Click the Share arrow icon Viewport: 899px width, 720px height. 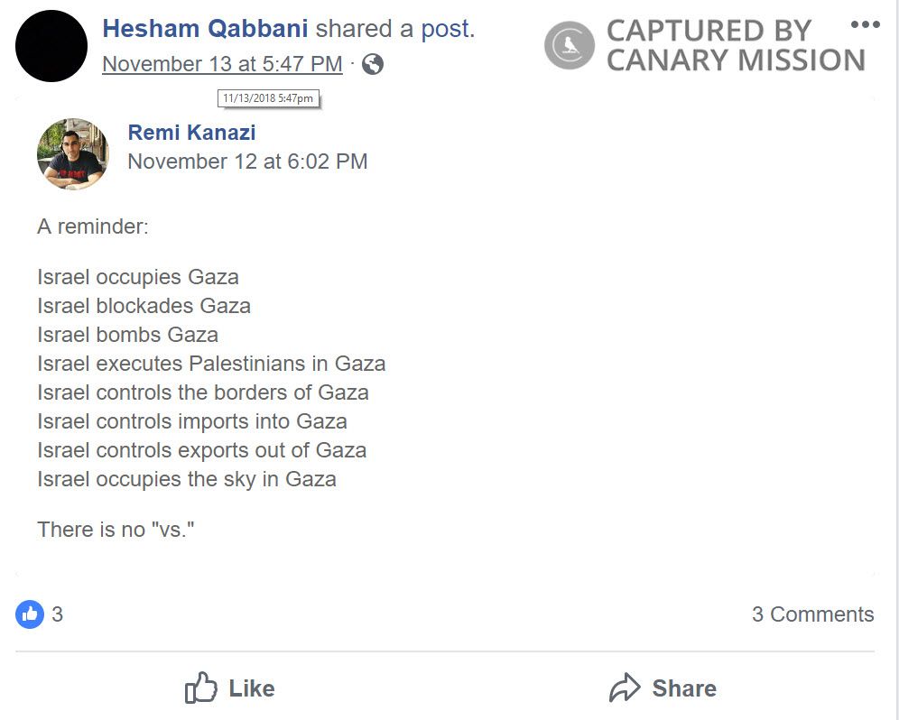tap(624, 688)
